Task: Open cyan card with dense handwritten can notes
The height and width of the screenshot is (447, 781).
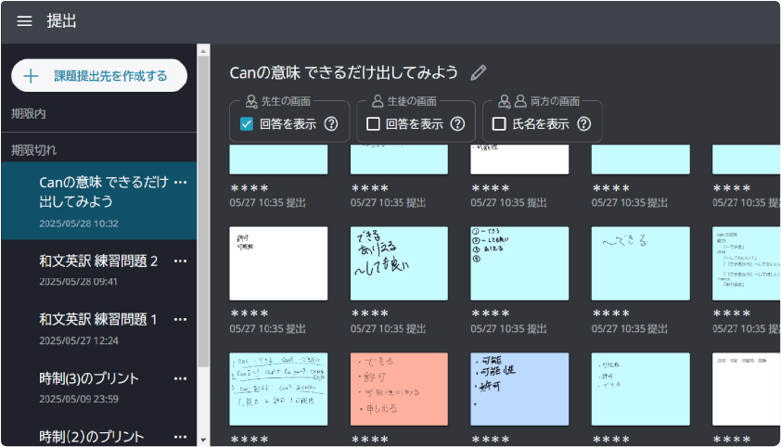Action: (x=278, y=390)
